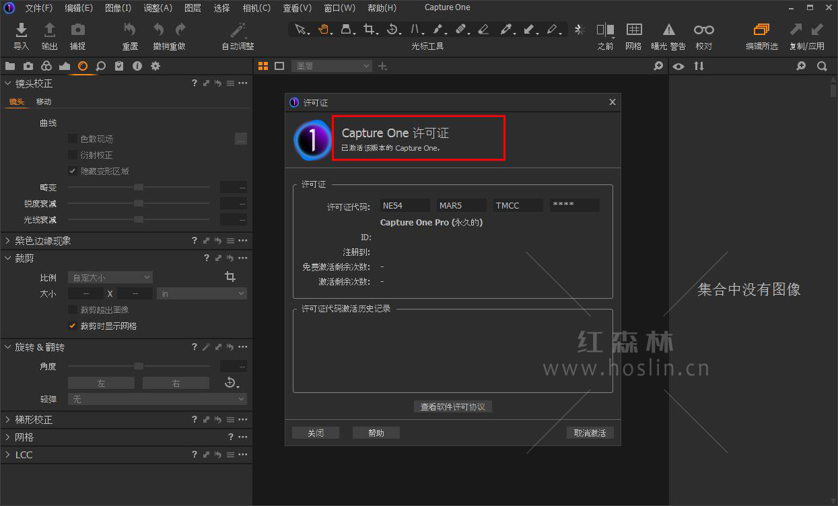Open the 图层 layer dropdown
838x506 pixels.
coord(332,66)
